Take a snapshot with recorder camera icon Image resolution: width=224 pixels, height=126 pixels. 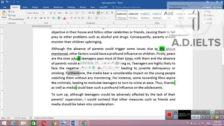(176, 112)
